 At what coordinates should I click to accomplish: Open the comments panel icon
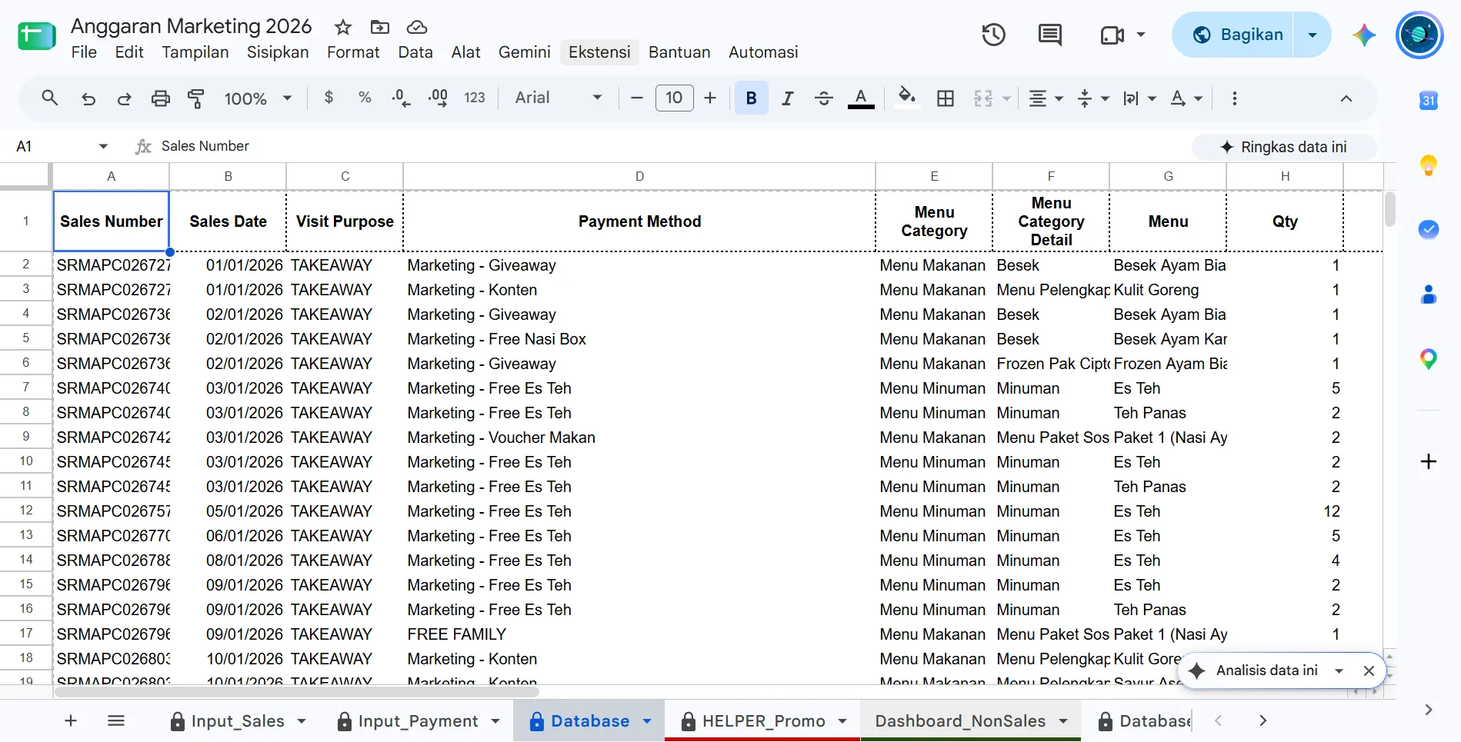pos(1049,35)
